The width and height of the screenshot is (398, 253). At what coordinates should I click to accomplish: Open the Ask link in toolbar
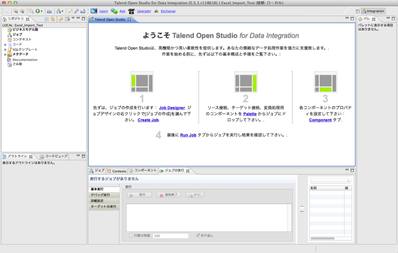(x=122, y=11)
